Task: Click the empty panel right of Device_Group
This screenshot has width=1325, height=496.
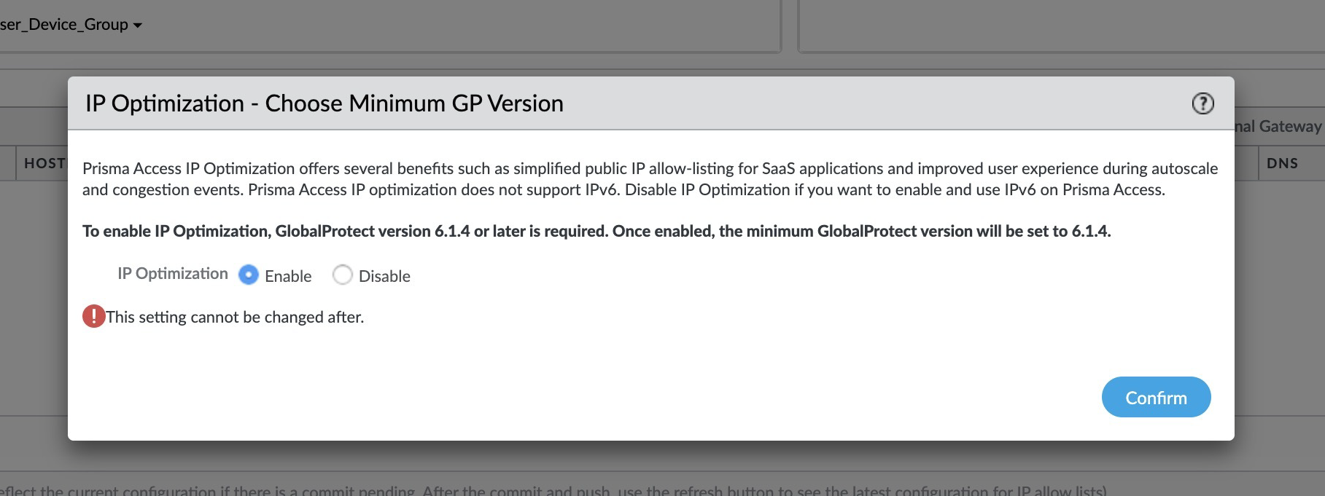Action: click(x=1062, y=25)
